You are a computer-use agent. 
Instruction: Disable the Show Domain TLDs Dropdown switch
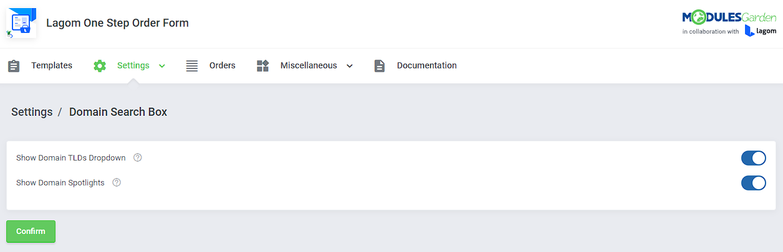(x=753, y=158)
